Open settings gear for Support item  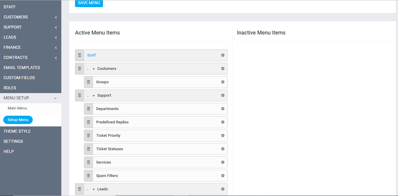223,95
